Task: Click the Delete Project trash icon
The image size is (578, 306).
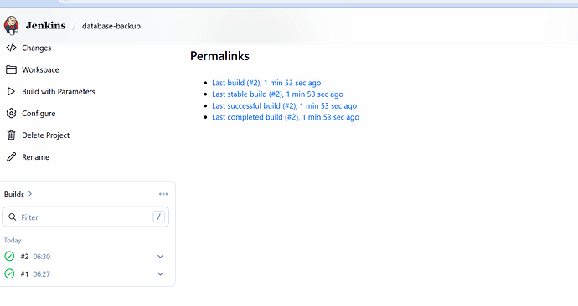Action: (11, 135)
